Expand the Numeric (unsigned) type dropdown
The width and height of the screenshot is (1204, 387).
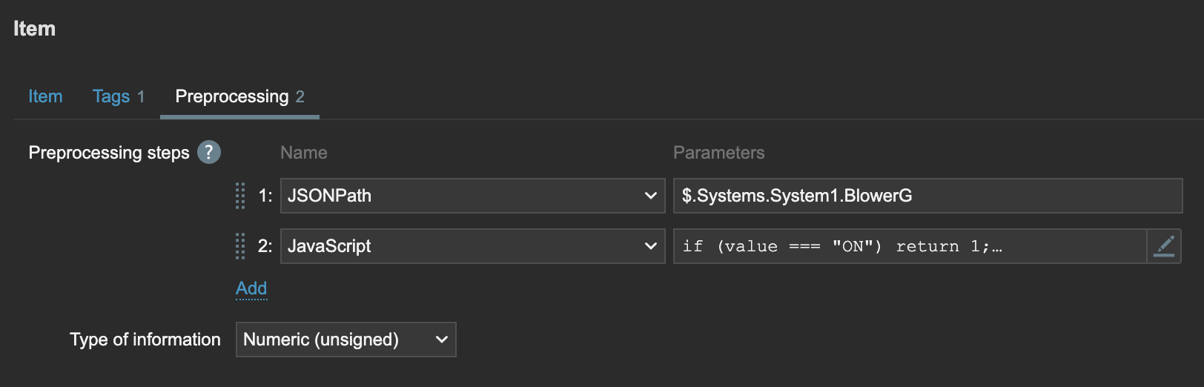pyautogui.click(x=345, y=340)
